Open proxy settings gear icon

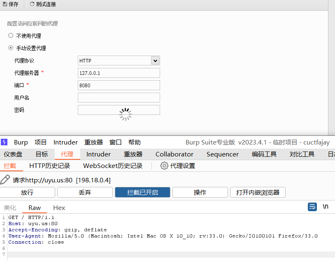(164, 166)
